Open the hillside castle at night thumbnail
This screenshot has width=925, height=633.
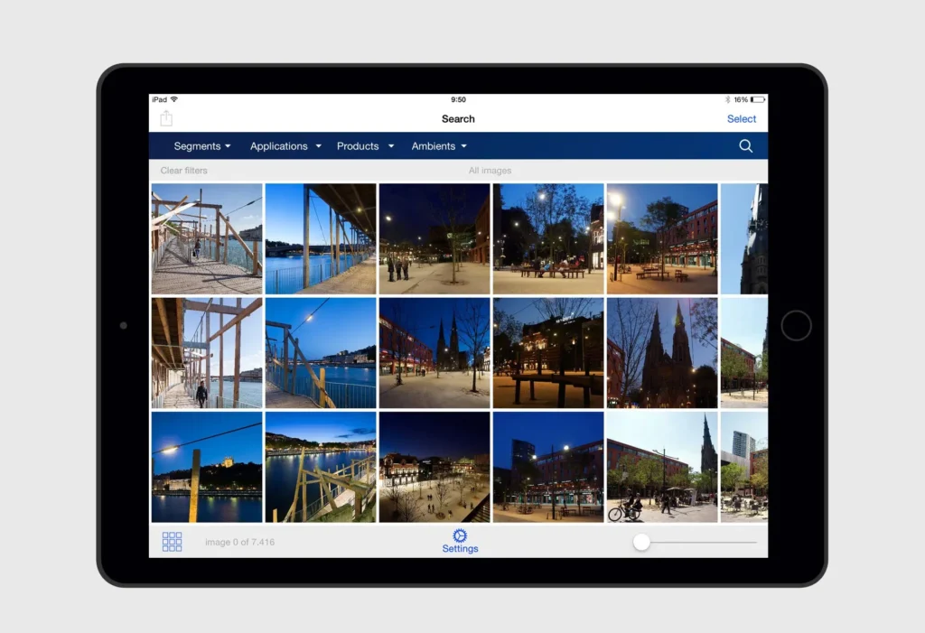(x=207, y=467)
